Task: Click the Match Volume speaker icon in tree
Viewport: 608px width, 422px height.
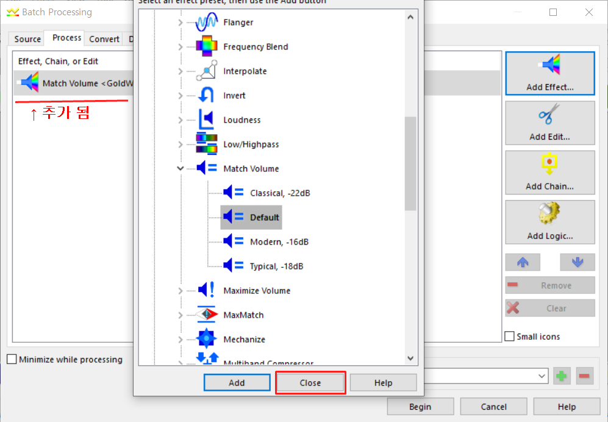Action: click(x=206, y=168)
